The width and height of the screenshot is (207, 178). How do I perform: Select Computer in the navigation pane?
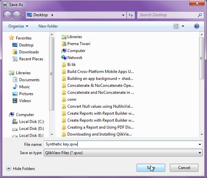pyautogui.click(x=21, y=115)
